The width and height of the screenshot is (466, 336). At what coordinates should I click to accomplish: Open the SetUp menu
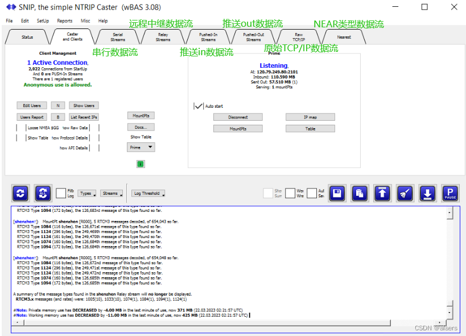43,21
